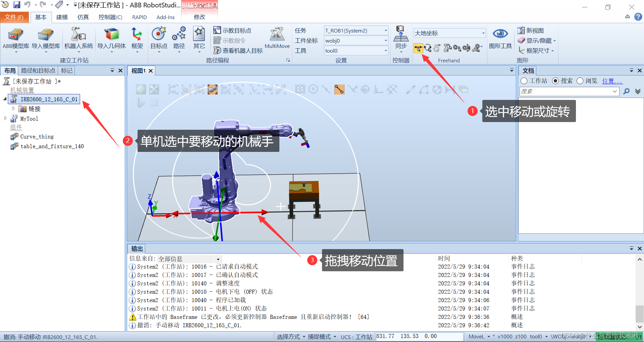The height and width of the screenshot is (342, 644).
Task: Click the 示教目标点 button
Action: coord(232,31)
